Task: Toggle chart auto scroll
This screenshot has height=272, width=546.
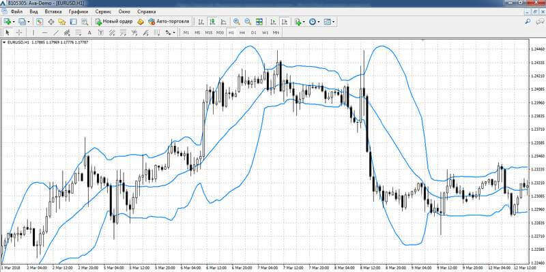Action: [274, 22]
